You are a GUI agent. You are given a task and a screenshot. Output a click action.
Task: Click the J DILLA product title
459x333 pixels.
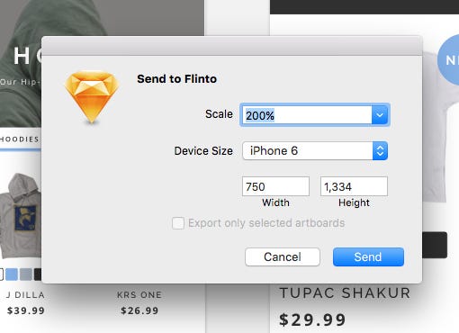click(25, 294)
